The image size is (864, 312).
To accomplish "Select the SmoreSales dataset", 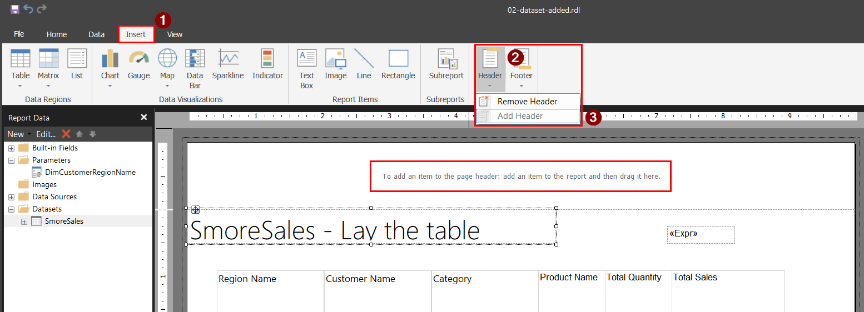I will tap(64, 222).
